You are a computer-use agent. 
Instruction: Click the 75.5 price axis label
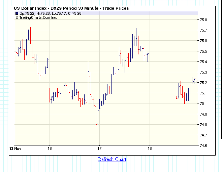coord(203,51)
